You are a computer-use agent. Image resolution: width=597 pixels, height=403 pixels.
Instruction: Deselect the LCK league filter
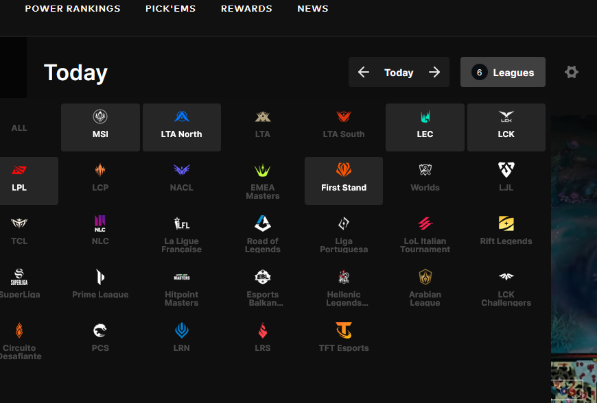click(506, 127)
